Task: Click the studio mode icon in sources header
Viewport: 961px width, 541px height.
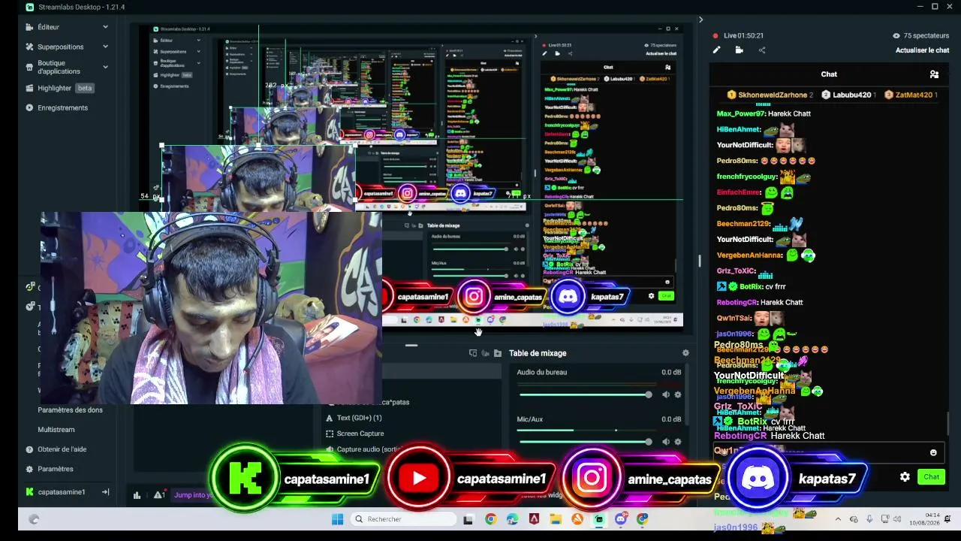Action: (472, 353)
